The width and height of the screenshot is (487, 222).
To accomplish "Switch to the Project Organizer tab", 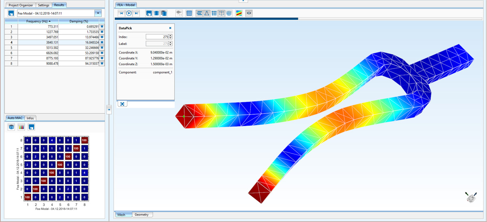I will click(19, 5).
